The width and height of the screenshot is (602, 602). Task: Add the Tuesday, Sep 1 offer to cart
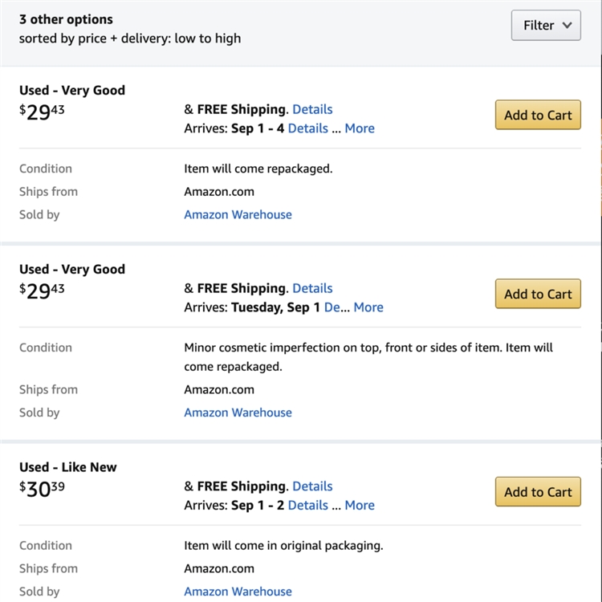[x=538, y=294]
